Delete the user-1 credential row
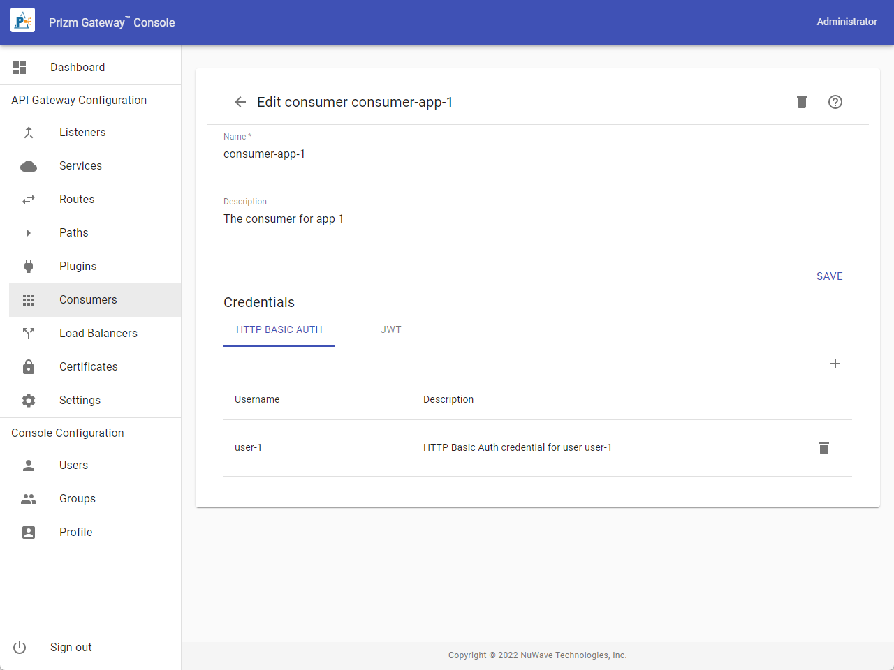This screenshot has width=894, height=670. [x=824, y=448]
